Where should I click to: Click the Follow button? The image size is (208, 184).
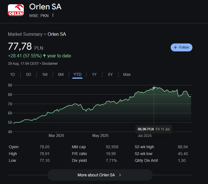tap(181, 47)
